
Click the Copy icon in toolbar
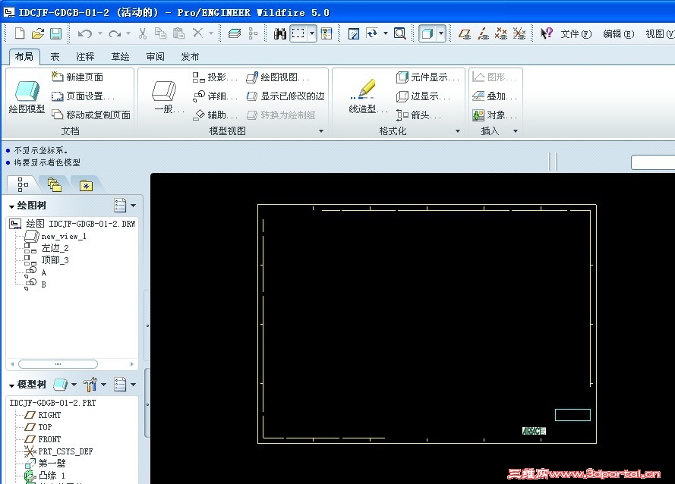tap(160, 33)
